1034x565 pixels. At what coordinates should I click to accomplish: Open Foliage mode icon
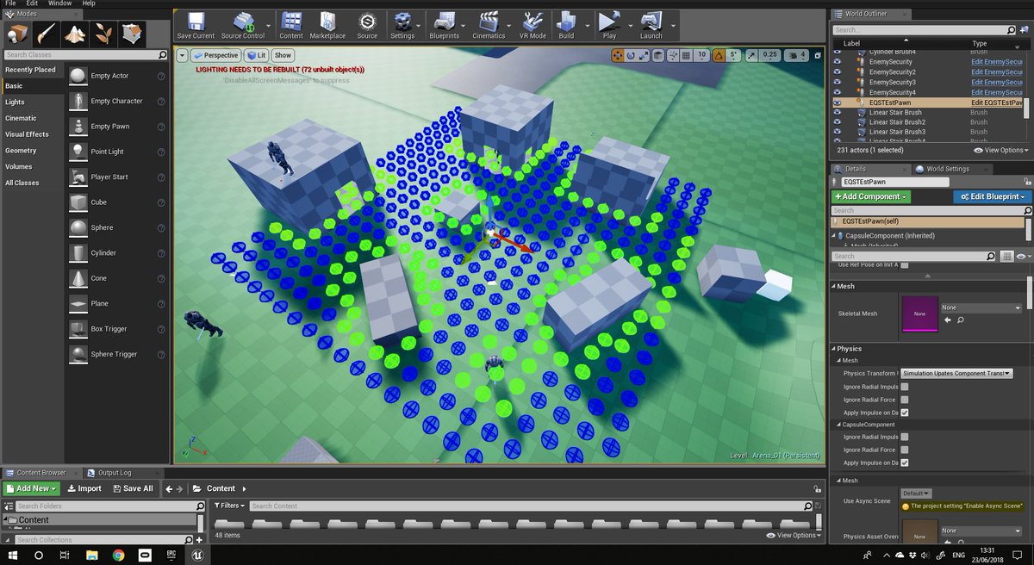coord(103,34)
